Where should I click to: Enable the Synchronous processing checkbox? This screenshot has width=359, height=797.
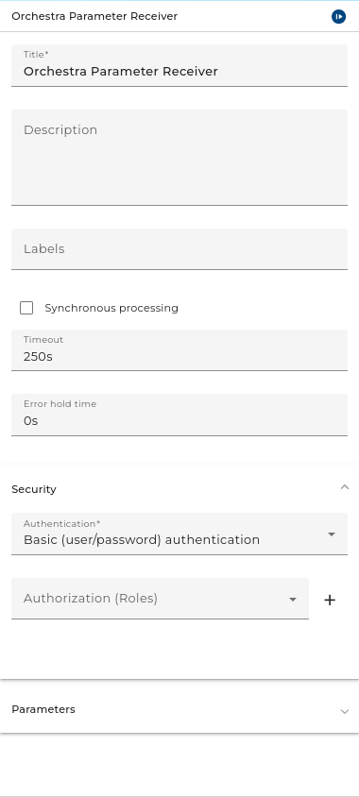pyautogui.click(x=26, y=308)
